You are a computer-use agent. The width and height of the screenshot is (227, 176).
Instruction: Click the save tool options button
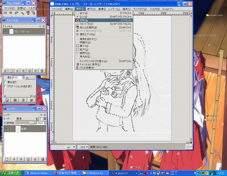(7, 100)
